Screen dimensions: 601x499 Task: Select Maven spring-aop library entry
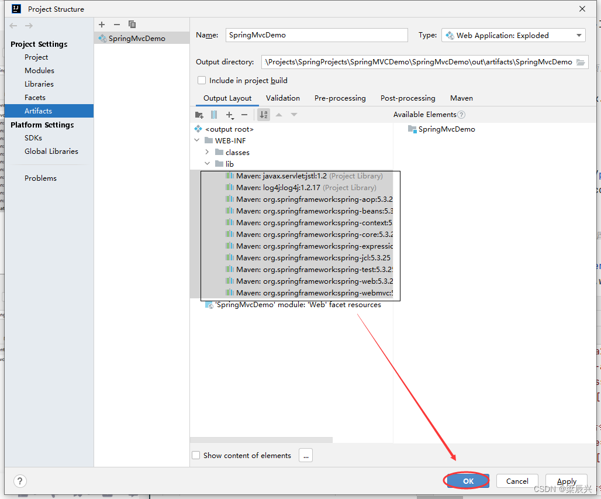click(309, 199)
